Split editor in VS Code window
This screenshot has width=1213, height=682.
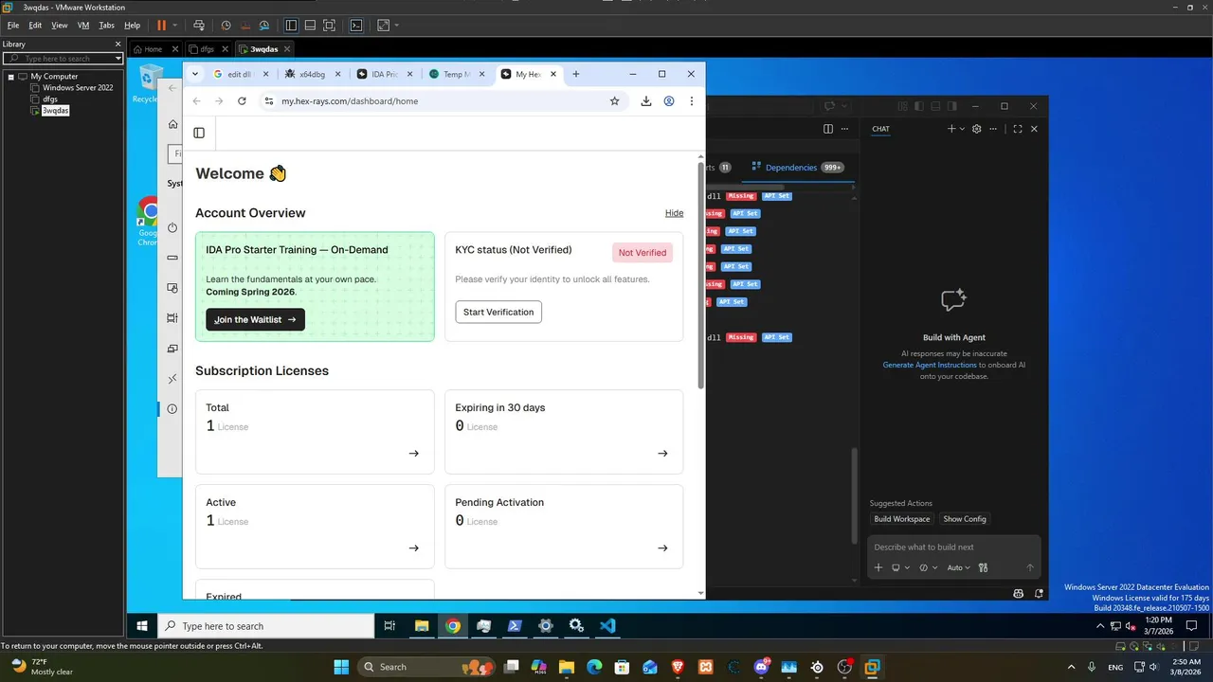828,129
